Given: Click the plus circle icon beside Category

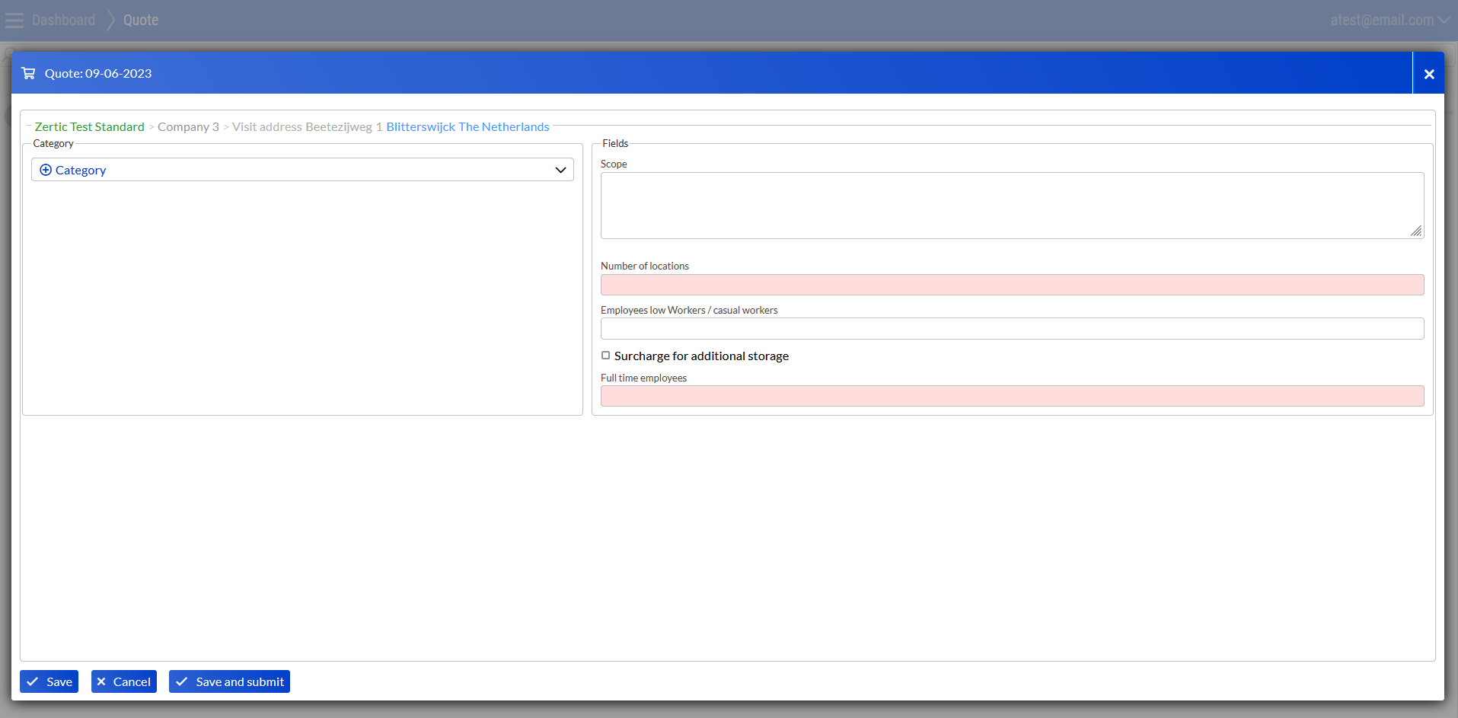Looking at the screenshot, I should pos(46,170).
